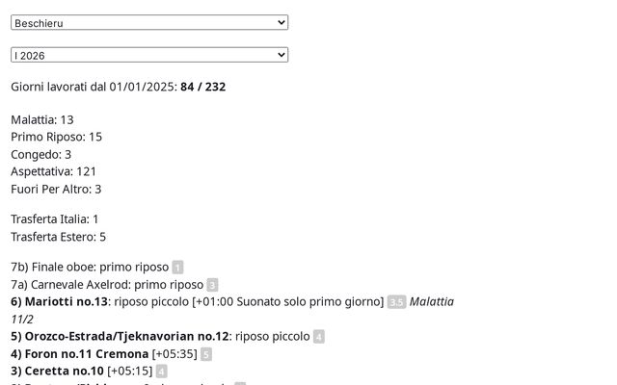
Task: Click badge 4 next to Ceretta no.10
Action: [x=161, y=372]
